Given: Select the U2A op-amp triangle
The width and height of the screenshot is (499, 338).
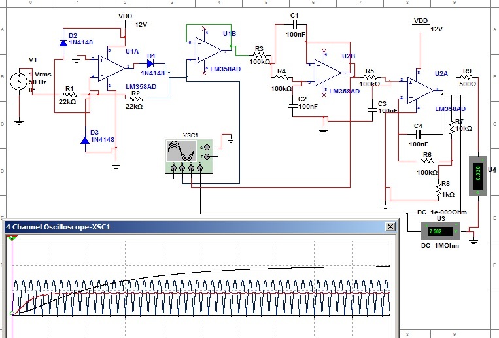Looking at the screenshot, I should coord(421,90).
